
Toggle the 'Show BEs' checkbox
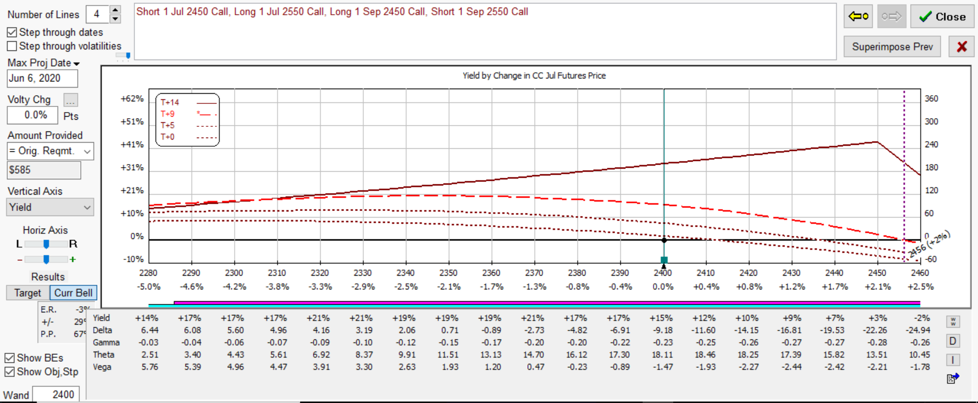tap(9, 358)
